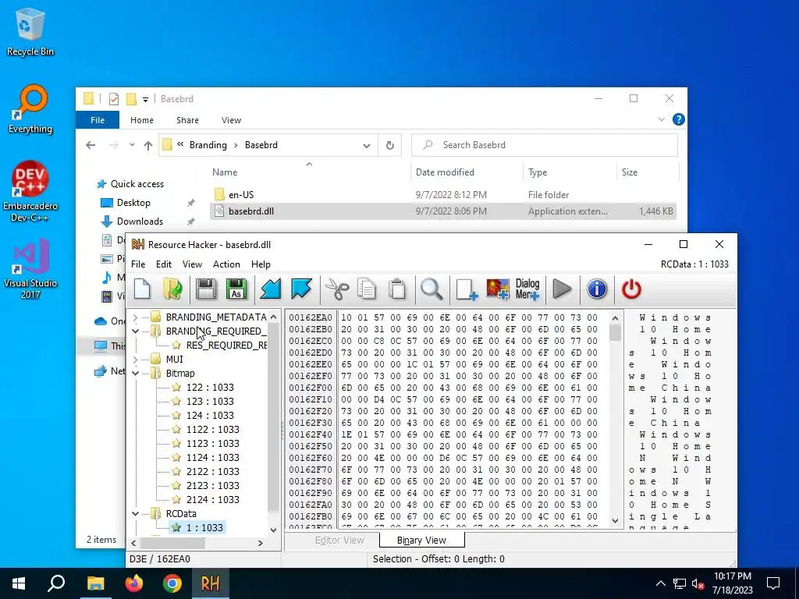Collapse the Bitmap tree node
Viewport: 799px width, 599px height.
[x=136, y=374]
